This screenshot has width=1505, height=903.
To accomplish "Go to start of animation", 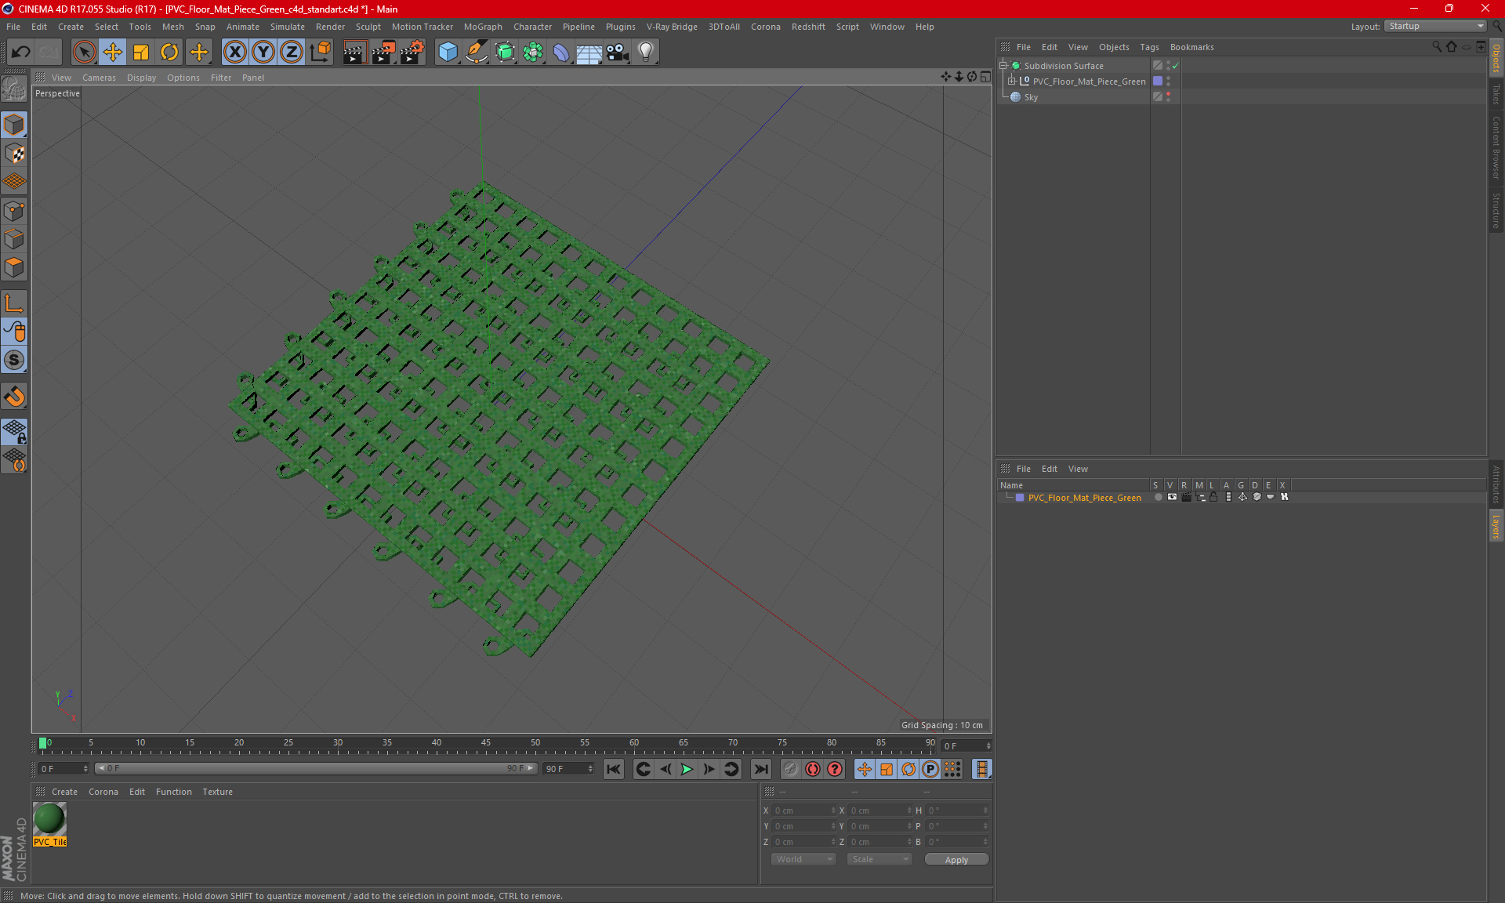I will [x=614, y=769].
